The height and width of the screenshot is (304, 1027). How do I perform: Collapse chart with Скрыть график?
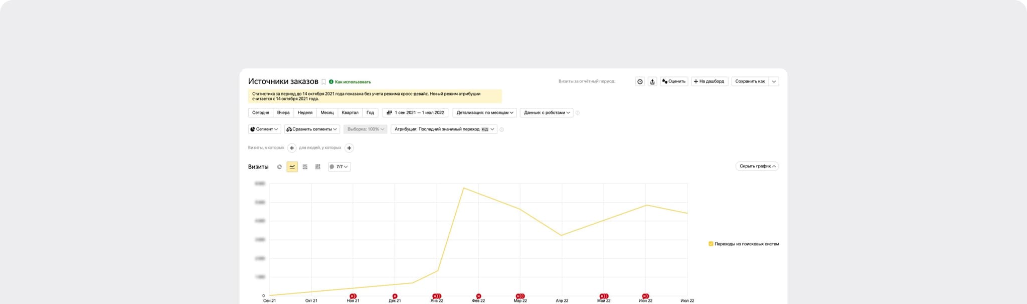click(x=757, y=166)
